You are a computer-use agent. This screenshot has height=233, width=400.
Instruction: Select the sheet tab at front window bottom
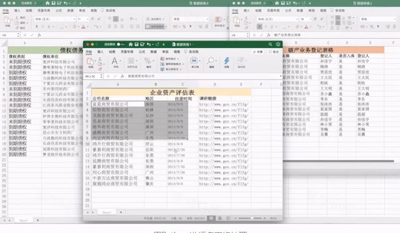pos(107,212)
